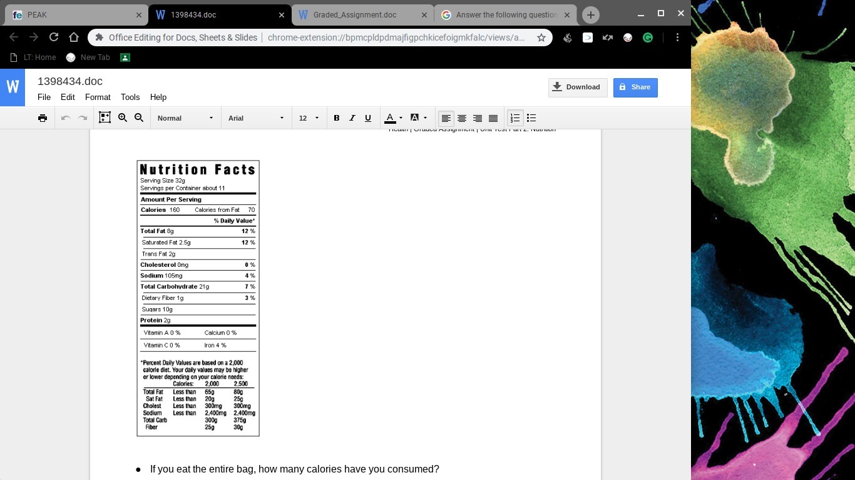Align text left

tap(446, 118)
